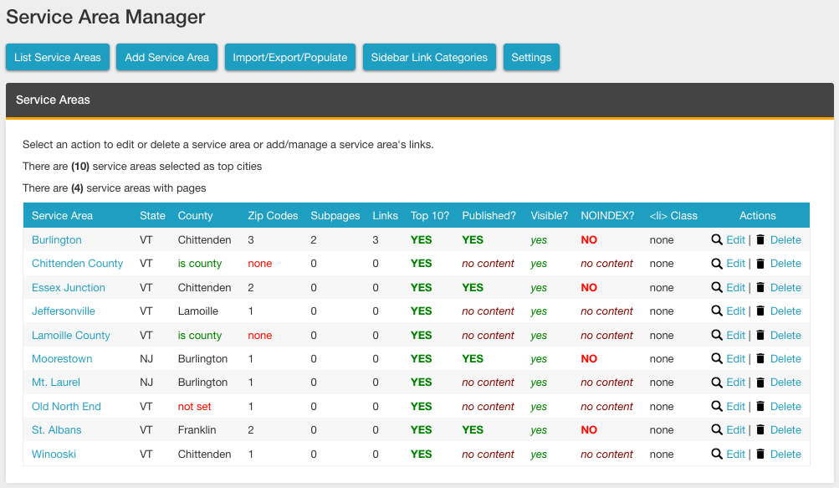Click the magnifier icon in Burlington row
839x488 pixels.
(717, 239)
